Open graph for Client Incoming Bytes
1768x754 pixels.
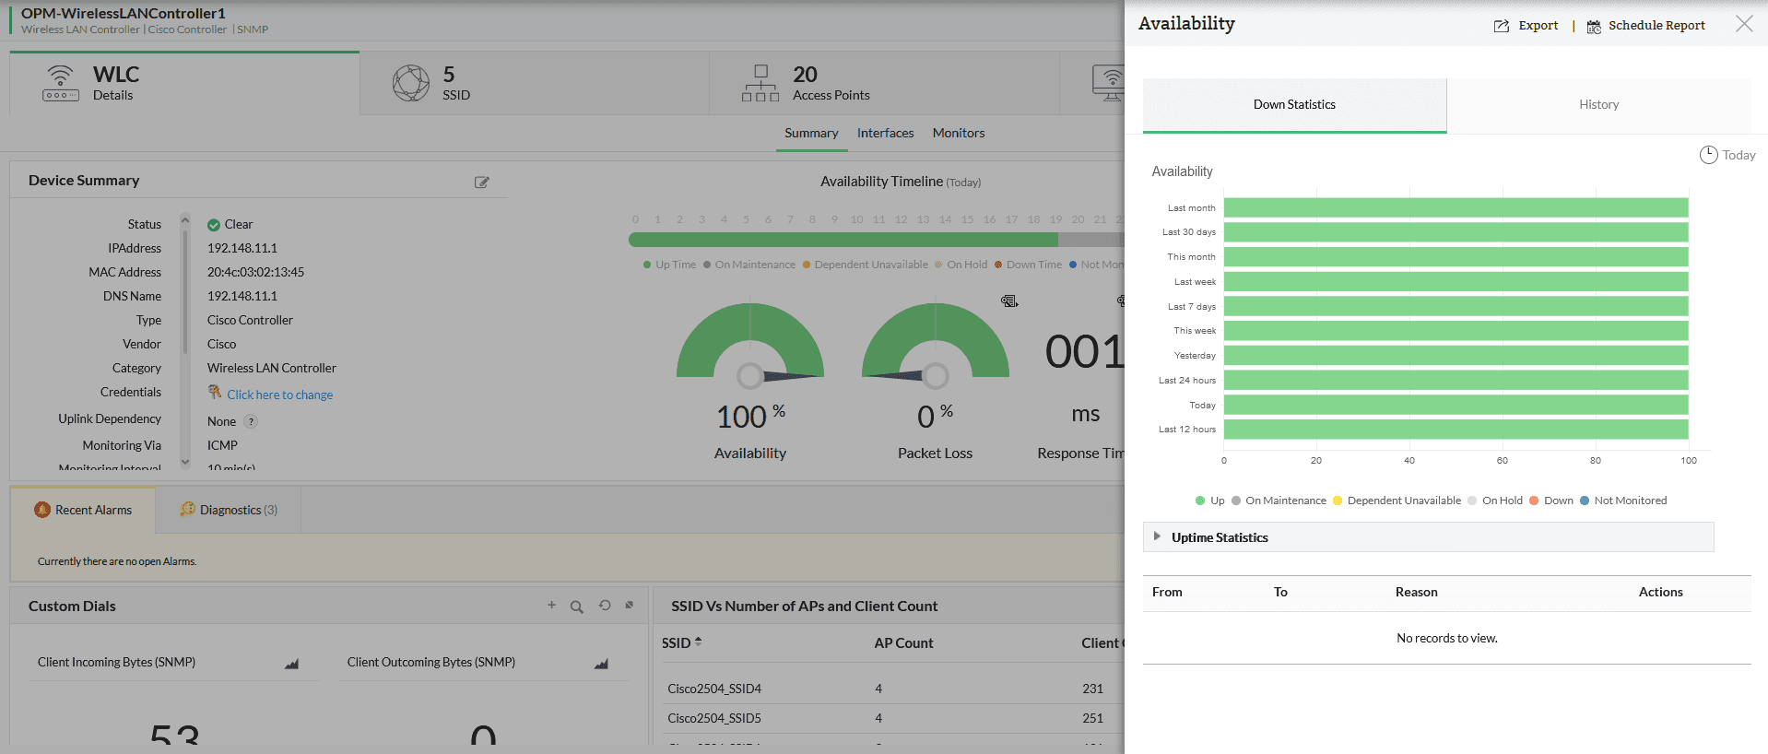(x=292, y=664)
